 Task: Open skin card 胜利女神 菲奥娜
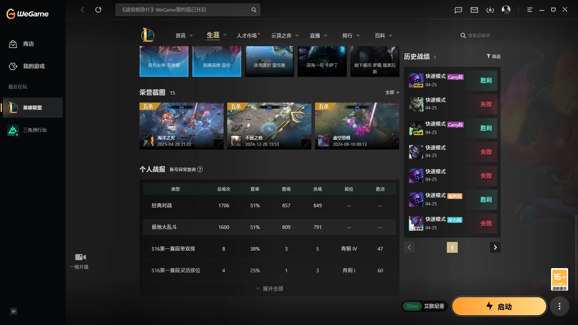point(164,61)
